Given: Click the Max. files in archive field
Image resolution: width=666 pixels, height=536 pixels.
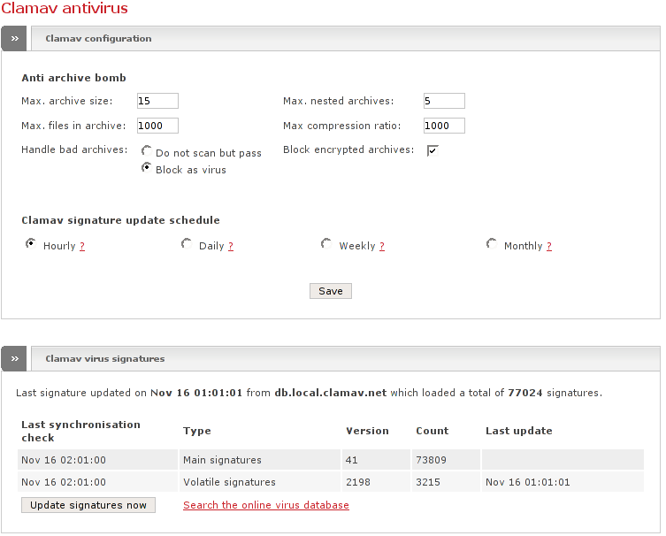Looking at the screenshot, I should [x=157, y=126].
